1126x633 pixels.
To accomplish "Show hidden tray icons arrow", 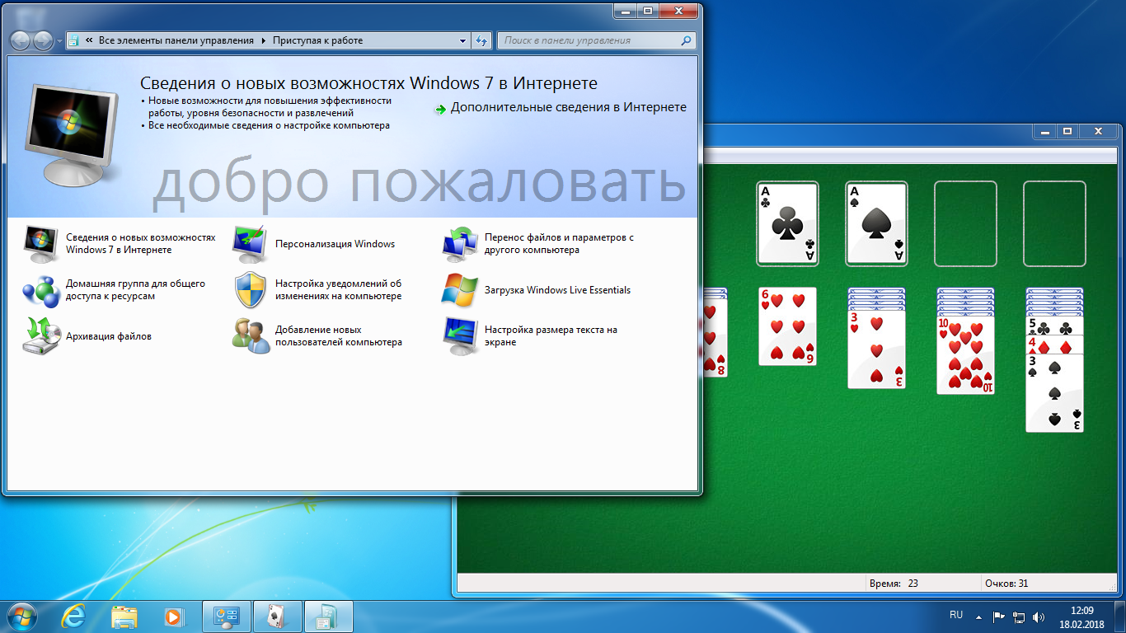I will 978,616.
